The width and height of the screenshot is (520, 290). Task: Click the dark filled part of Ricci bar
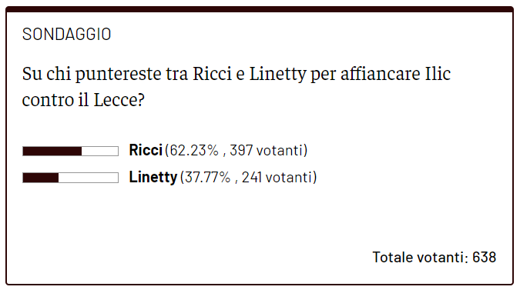point(52,151)
